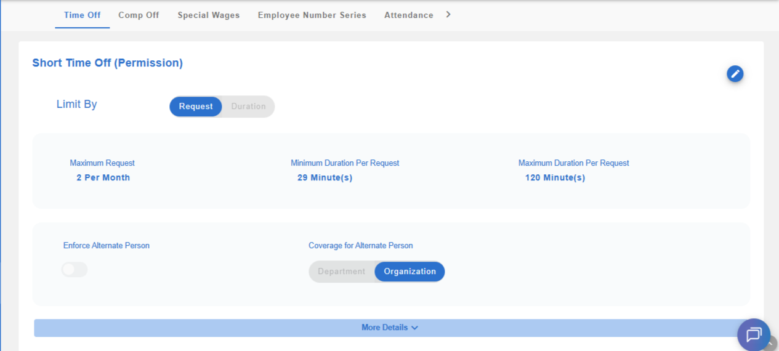
Task: Switch to the Time Off tab
Action: (82, 15)
